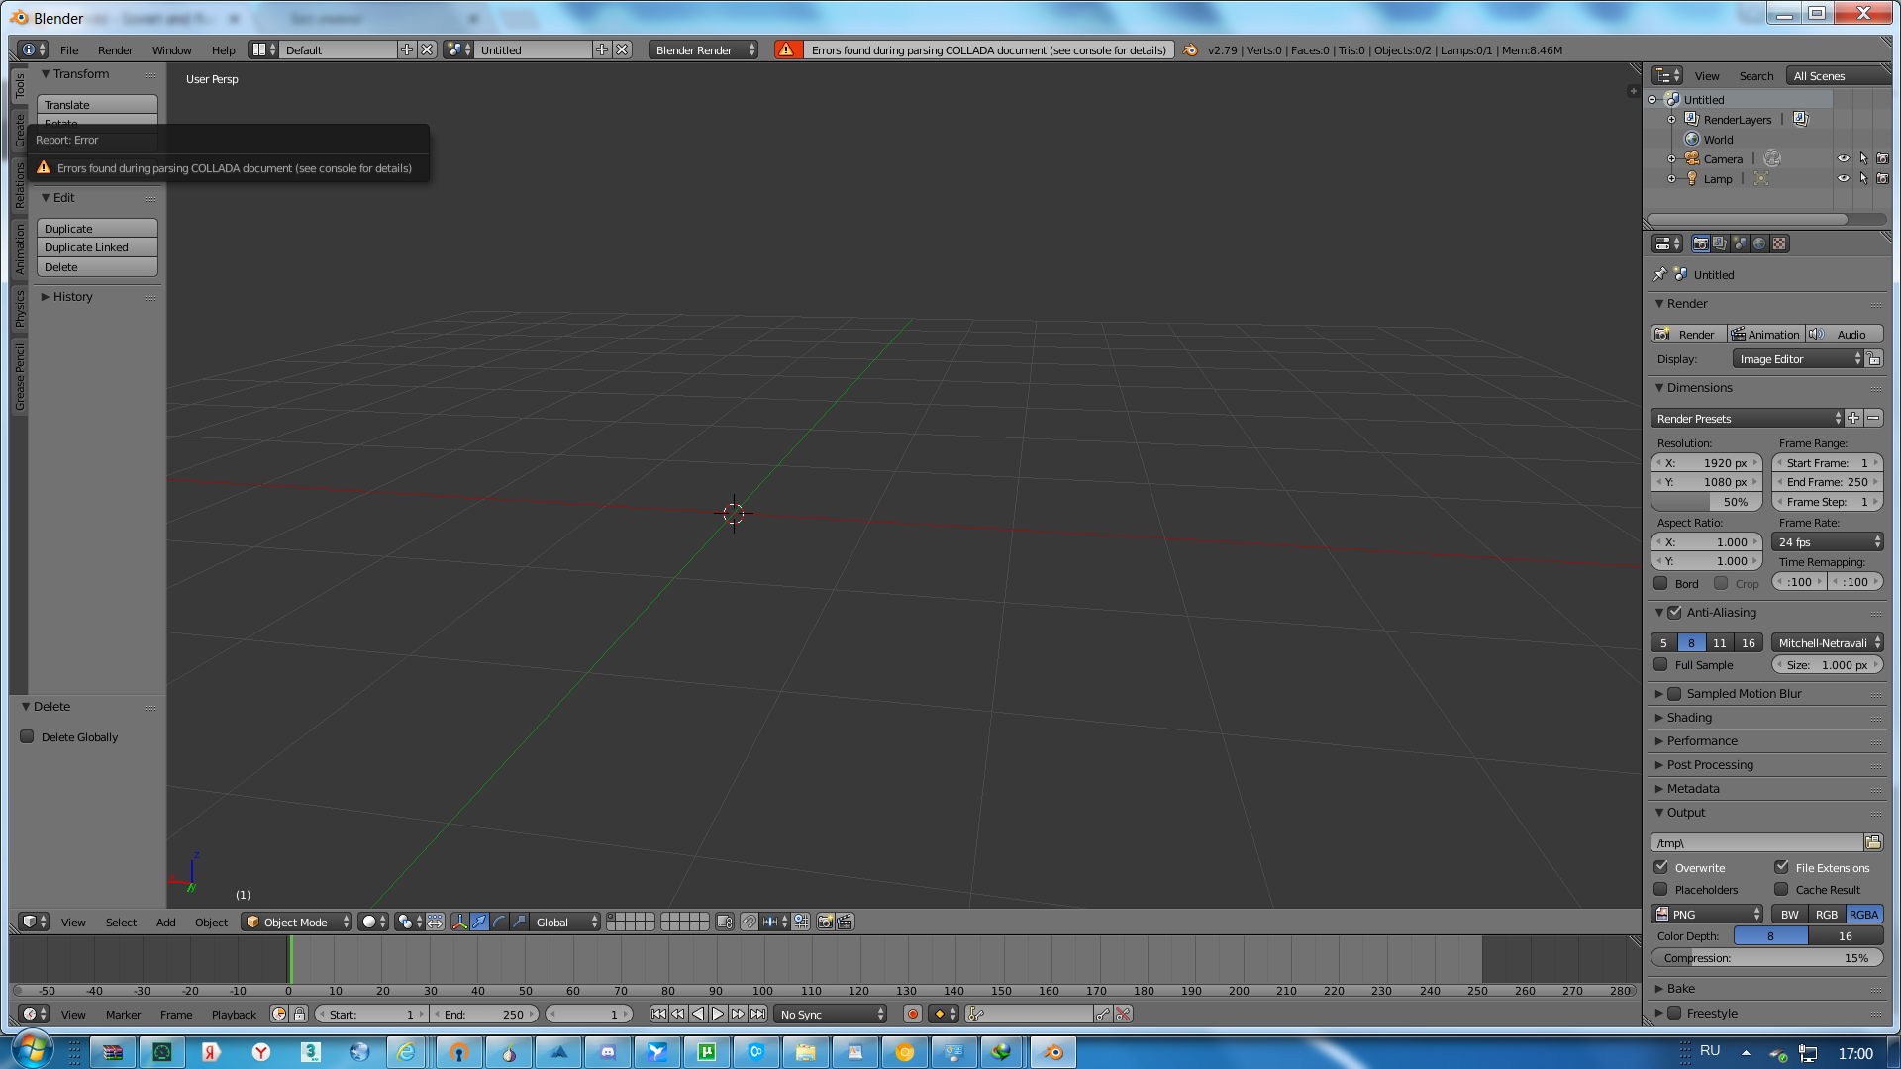Click the pin icon beside Untitled in properties

point(1660,274)
